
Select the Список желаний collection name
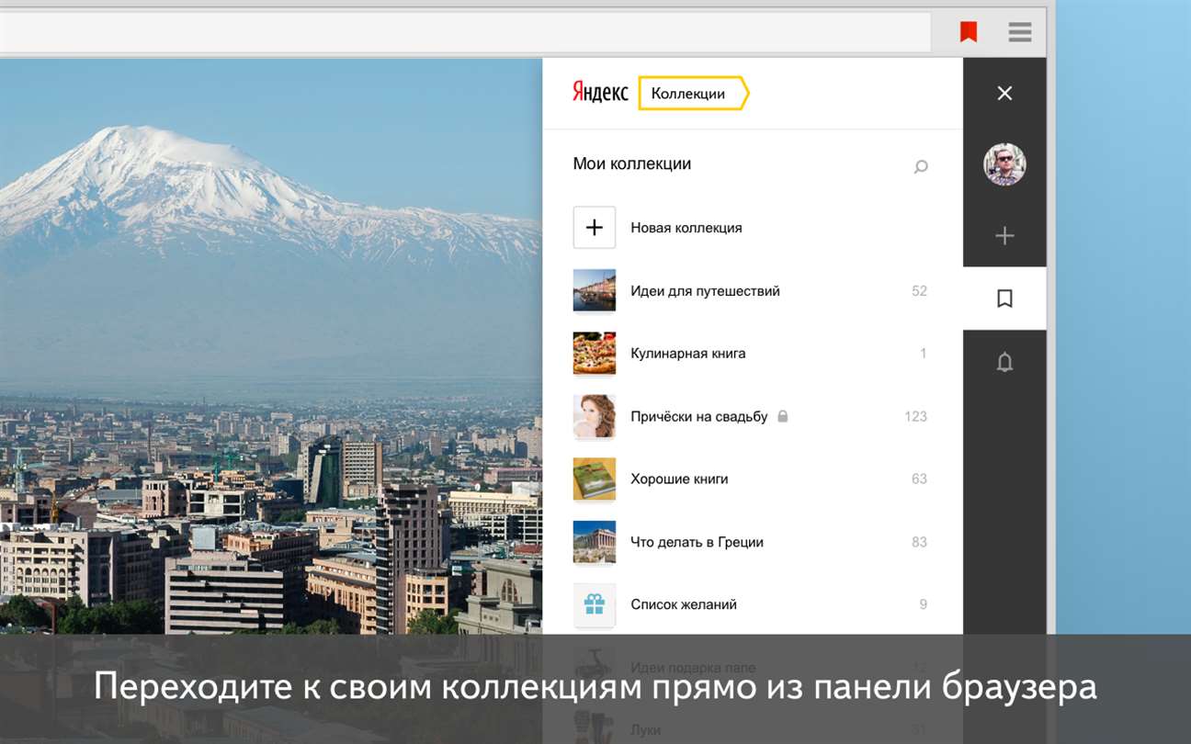pos(684,604)
